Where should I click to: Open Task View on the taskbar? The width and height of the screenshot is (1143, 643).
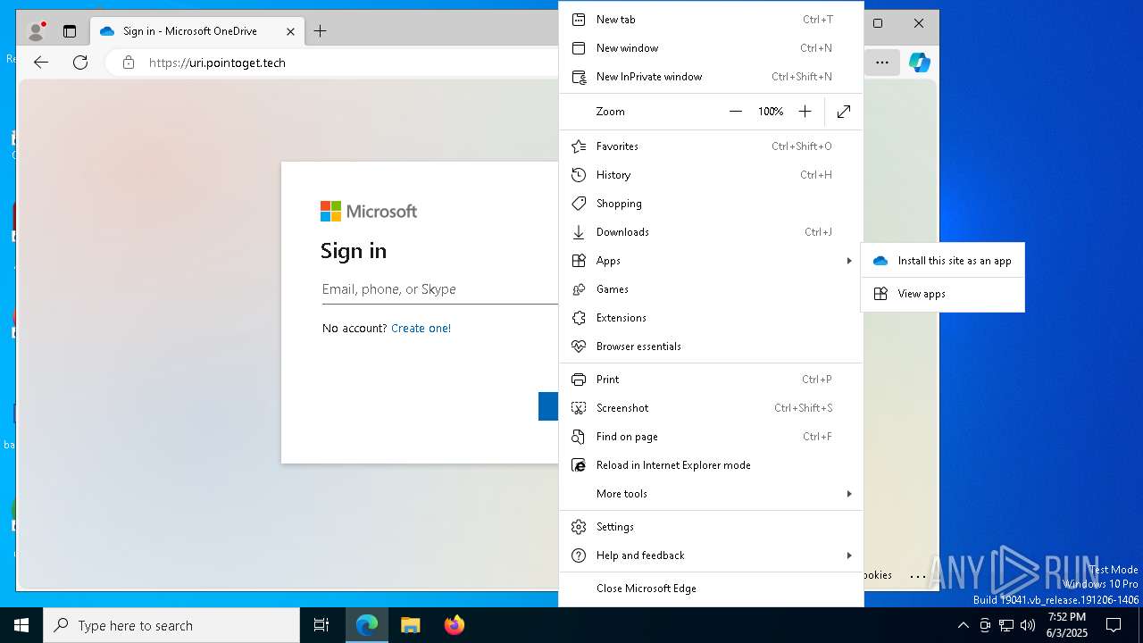click(321, 625)
